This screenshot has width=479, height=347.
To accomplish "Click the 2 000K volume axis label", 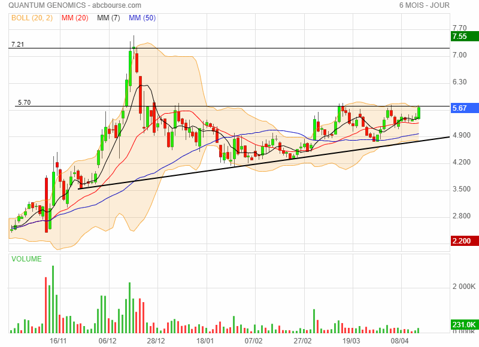I will tap(464, 287).
